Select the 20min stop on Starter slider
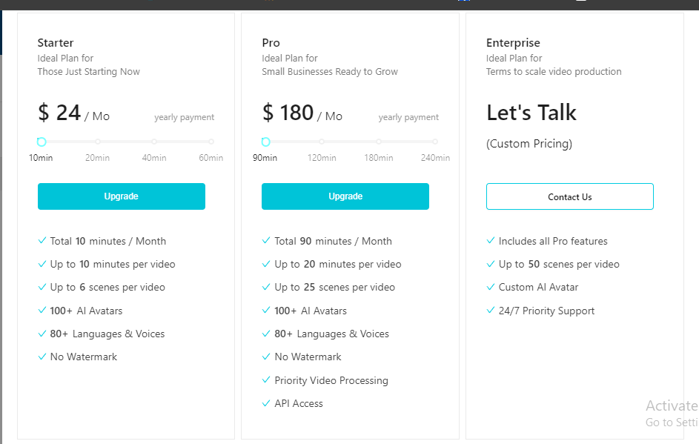Image resolution: width=699 pixels, height=444 pixels. (x=98, y=142)
